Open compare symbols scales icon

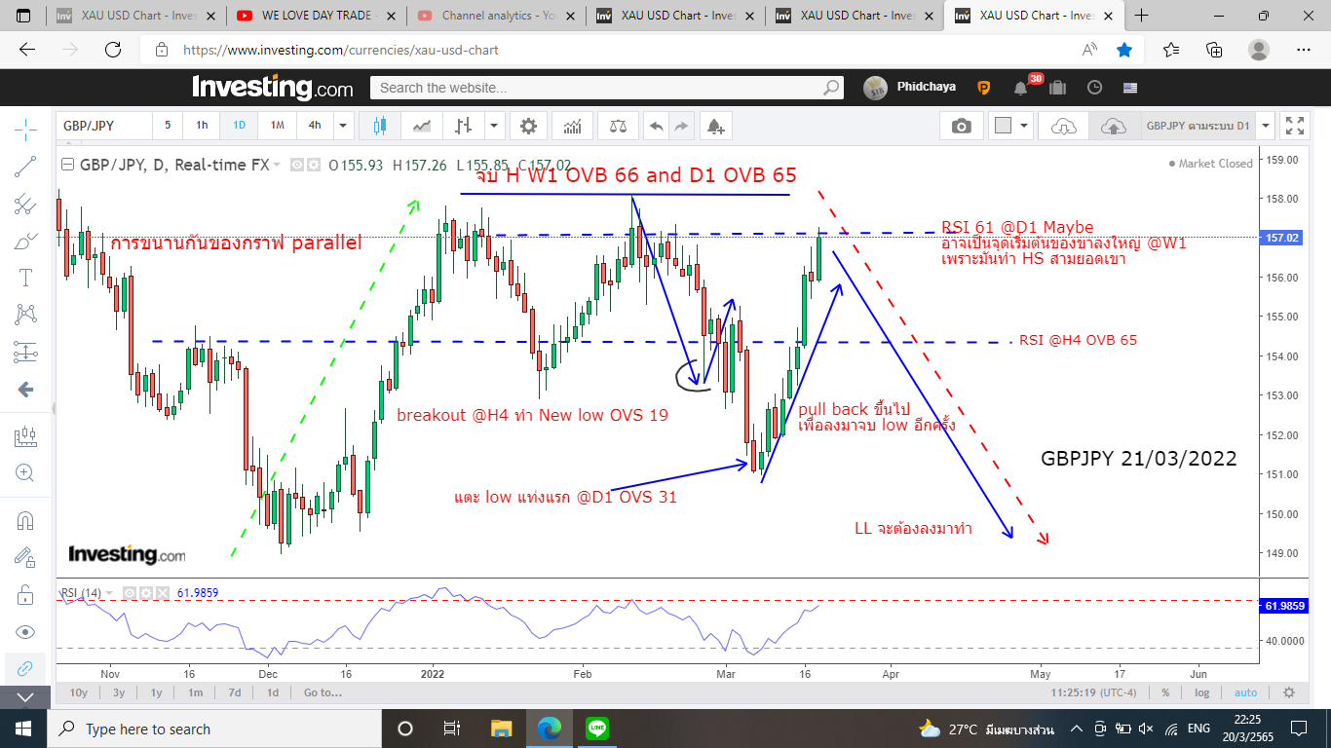tap(618, 126)
